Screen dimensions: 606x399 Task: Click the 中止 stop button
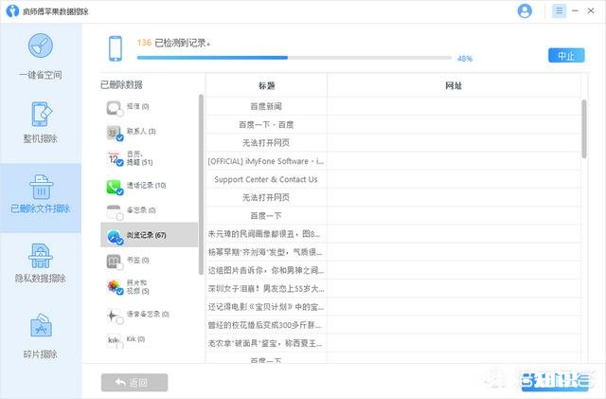pyautogui.click(x=566, y=55)
